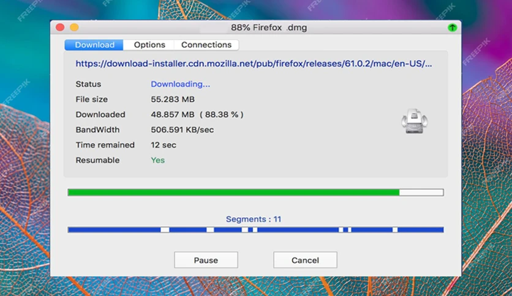Click the resumable value 'Yes'
Viewport: 512px width, 296px height.
point(158,160)
